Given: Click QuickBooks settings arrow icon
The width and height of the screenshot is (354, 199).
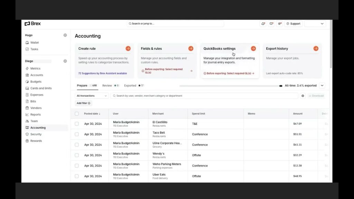Looking at the screenshot, I should [253, 48].
